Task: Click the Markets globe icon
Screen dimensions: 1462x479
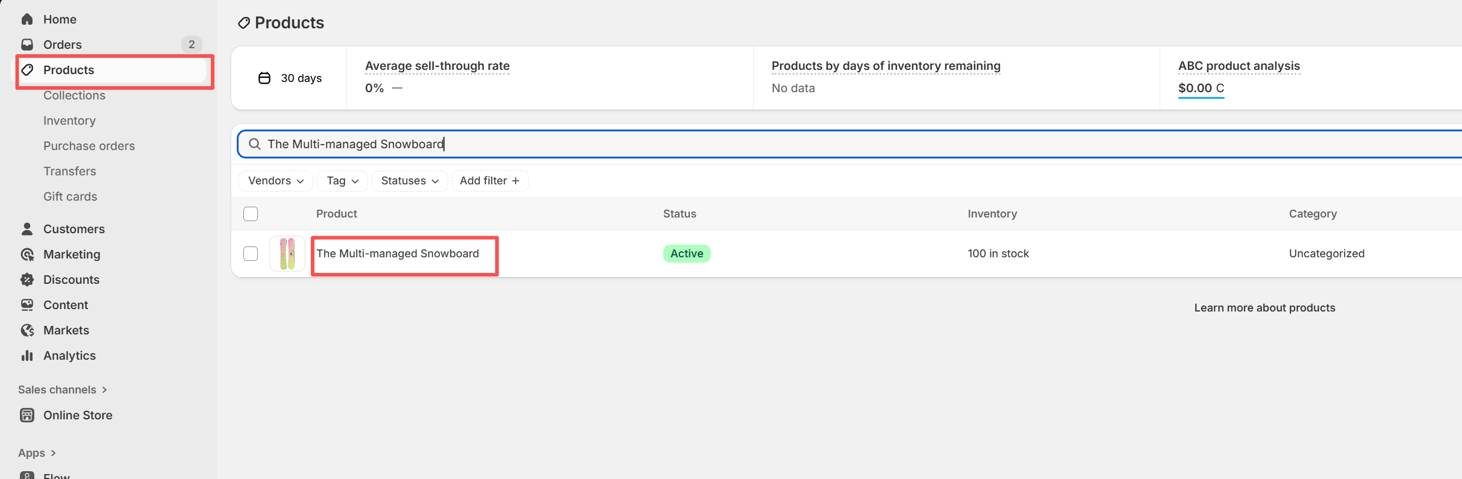Action: click(x=27, y=330)
